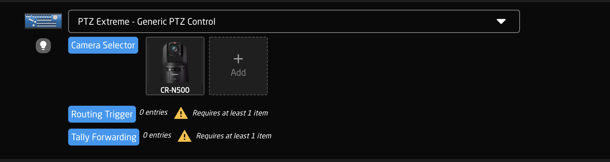Image resolution: width=610 pixels, height=162 pixels.
Task: Select the CR-N500 camera tile
Action: (x=175, y=66)
